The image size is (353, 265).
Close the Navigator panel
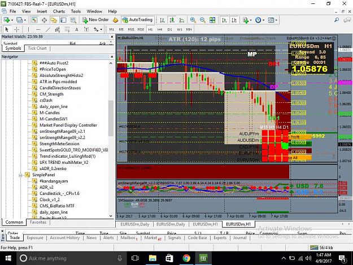pos(112,57)
